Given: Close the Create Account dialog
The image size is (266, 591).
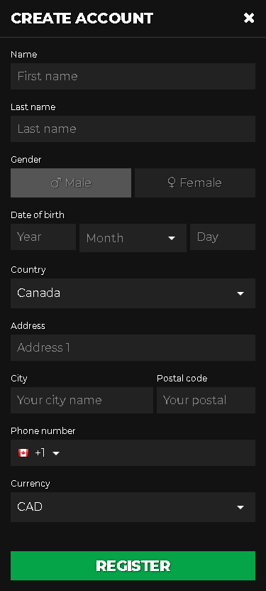Looking at the screenshot, I should 249,18.
